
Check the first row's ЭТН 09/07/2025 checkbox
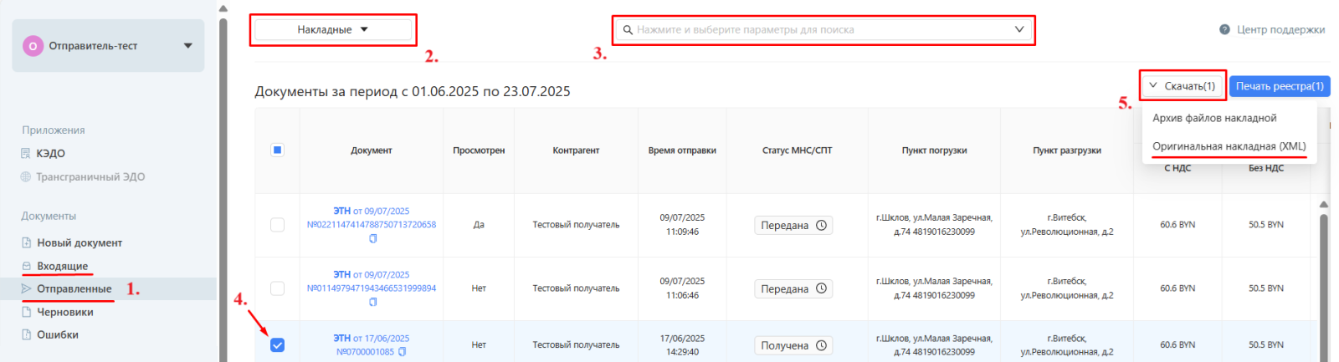[x=277, y=225]
